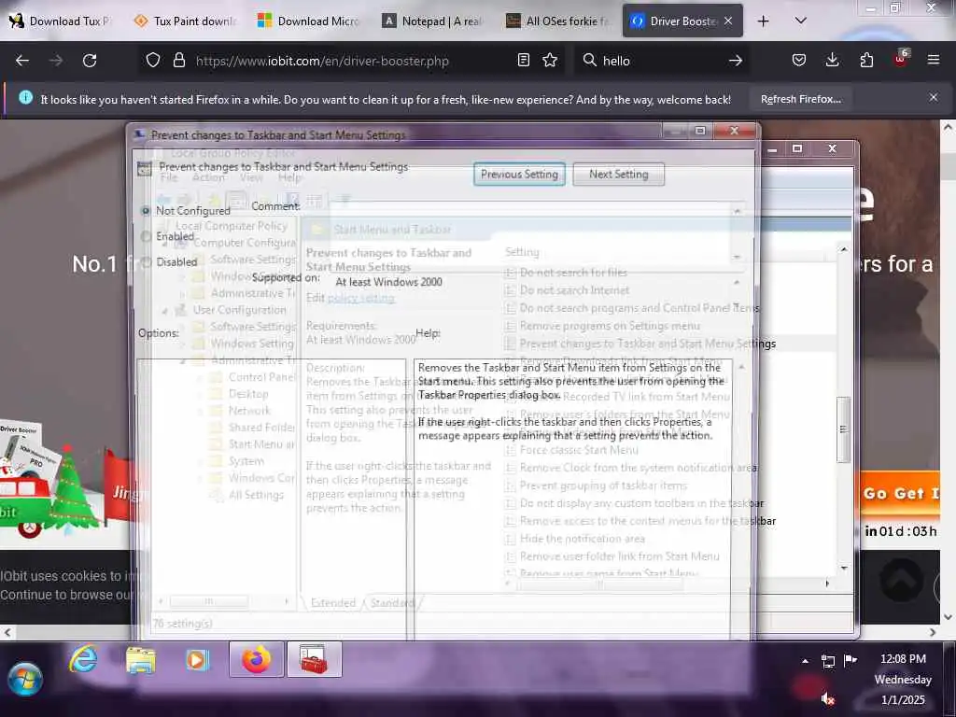Viewport: 956px width, 717px height.
Task: Select the Enabled radio button
Action: coord(146,236)
